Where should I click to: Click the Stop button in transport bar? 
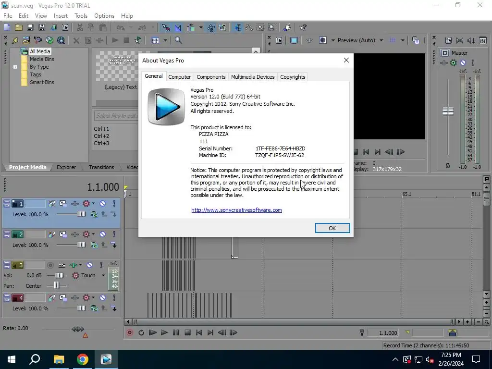click(x=188, y=332)
